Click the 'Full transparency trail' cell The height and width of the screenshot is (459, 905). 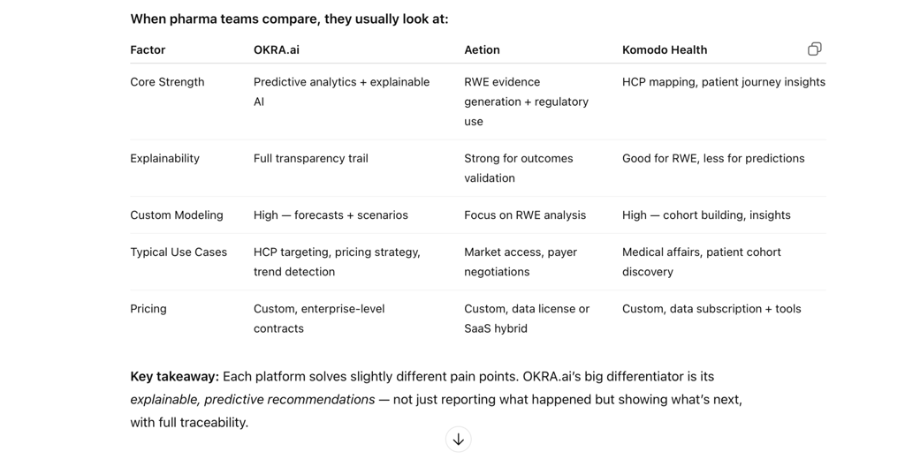pos(310,158)
